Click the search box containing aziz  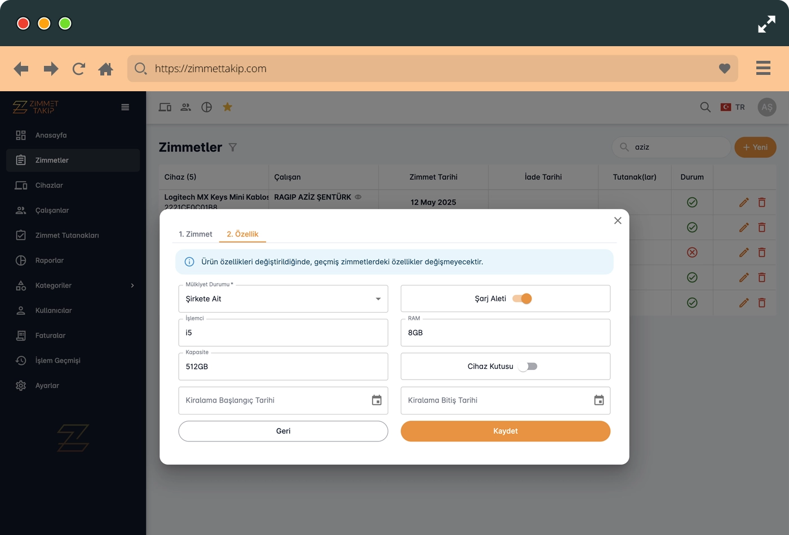pyautogui.click(x=671, y=147)
